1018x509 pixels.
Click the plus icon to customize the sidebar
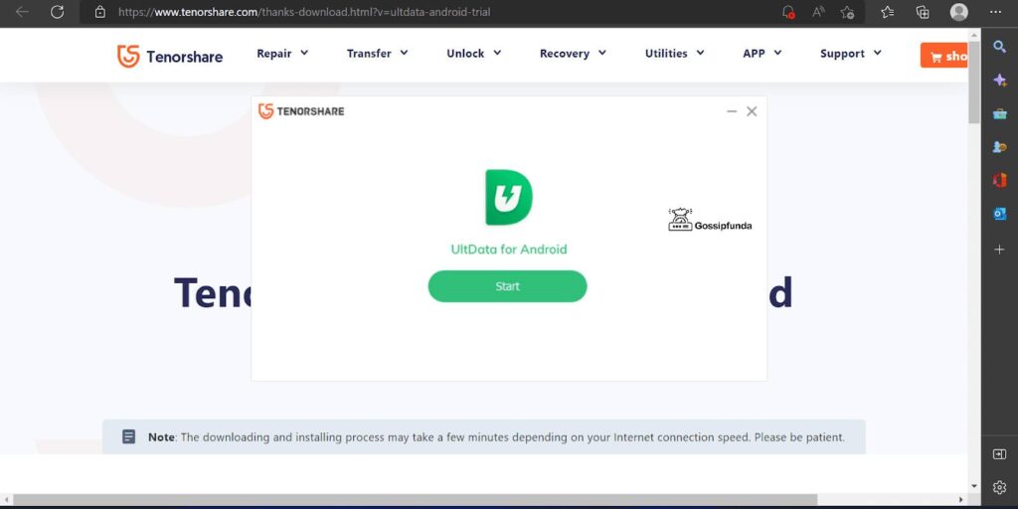(x=1000, y=250)
